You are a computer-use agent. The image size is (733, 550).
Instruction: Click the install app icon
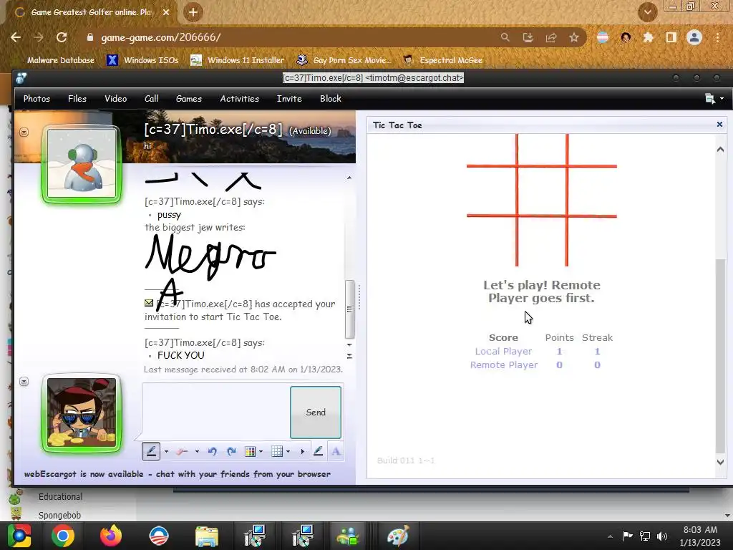(x=528, y=37)
